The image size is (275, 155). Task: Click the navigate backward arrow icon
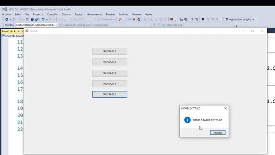pyautogui.click(x=7, y=19)
